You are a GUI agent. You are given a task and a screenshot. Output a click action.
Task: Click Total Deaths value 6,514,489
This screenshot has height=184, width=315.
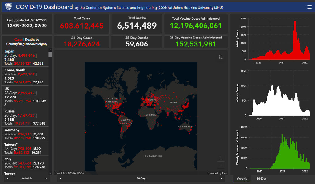point(137,26)
